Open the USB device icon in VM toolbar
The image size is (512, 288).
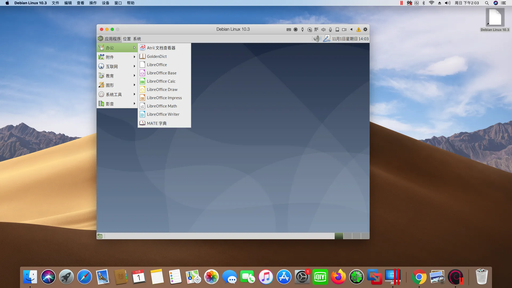302,30
